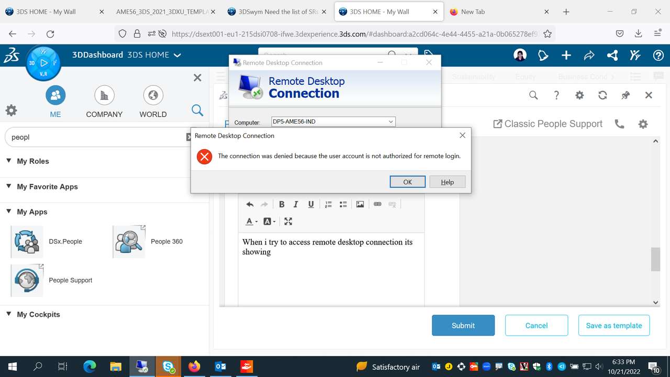Click the share arrow icon in top bar
The height and width of the screenshot is (377, 670).
589,55
